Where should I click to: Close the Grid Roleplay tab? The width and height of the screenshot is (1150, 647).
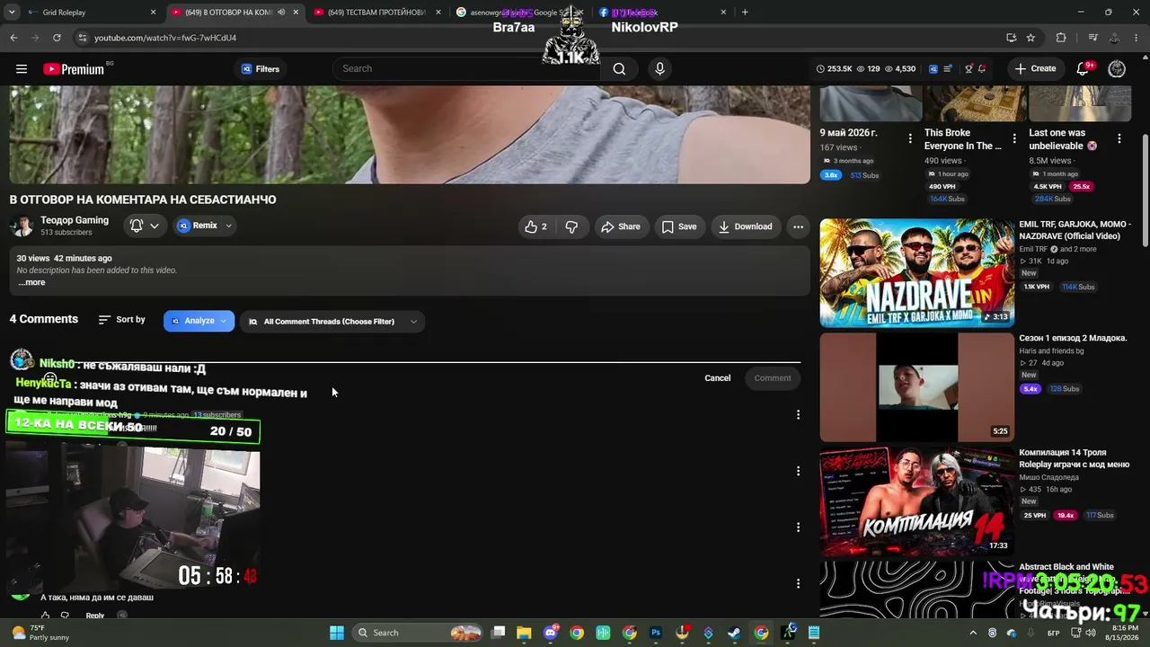[153, 13]
